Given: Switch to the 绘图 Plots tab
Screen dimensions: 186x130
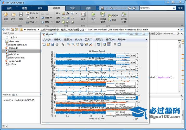Looking at the screenshot, I should [x=24, y=8].
